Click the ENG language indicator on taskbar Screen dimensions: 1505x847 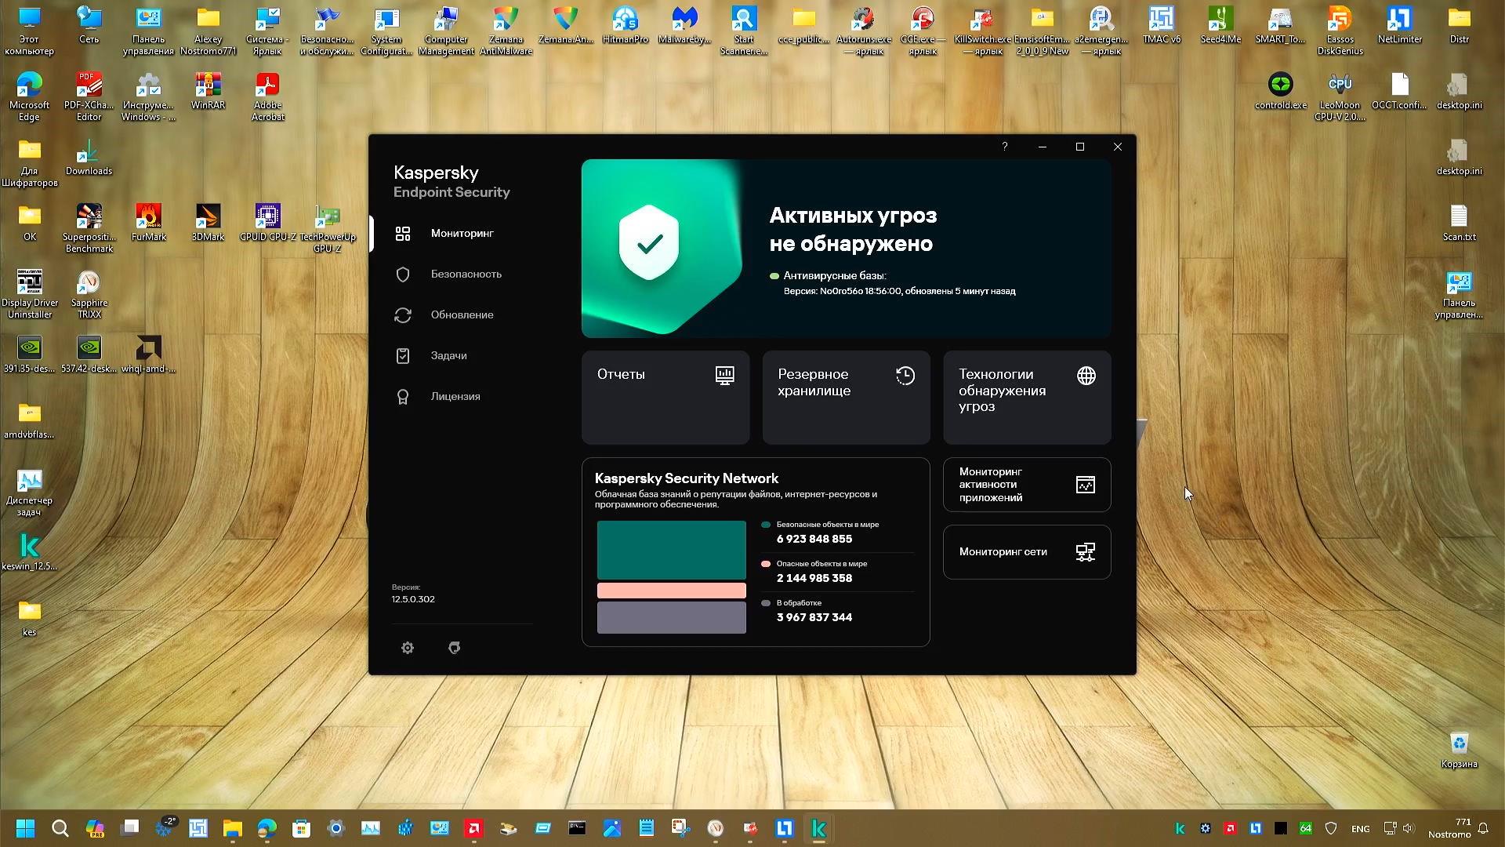point(1360,828)
